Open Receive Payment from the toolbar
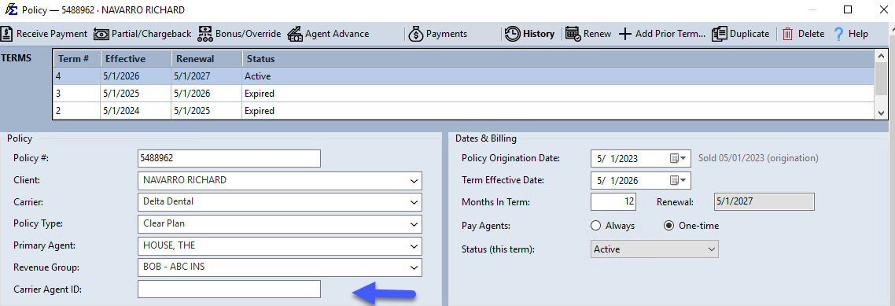The height and width of the screenshot is (306, 895). 45,34
